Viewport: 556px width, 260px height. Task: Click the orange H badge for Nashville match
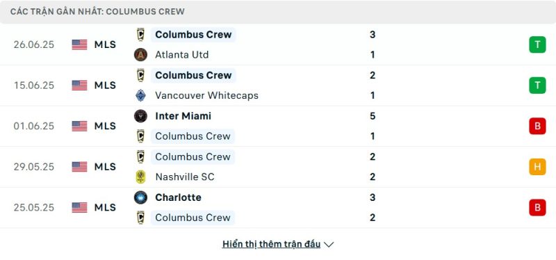click(537, 167)
